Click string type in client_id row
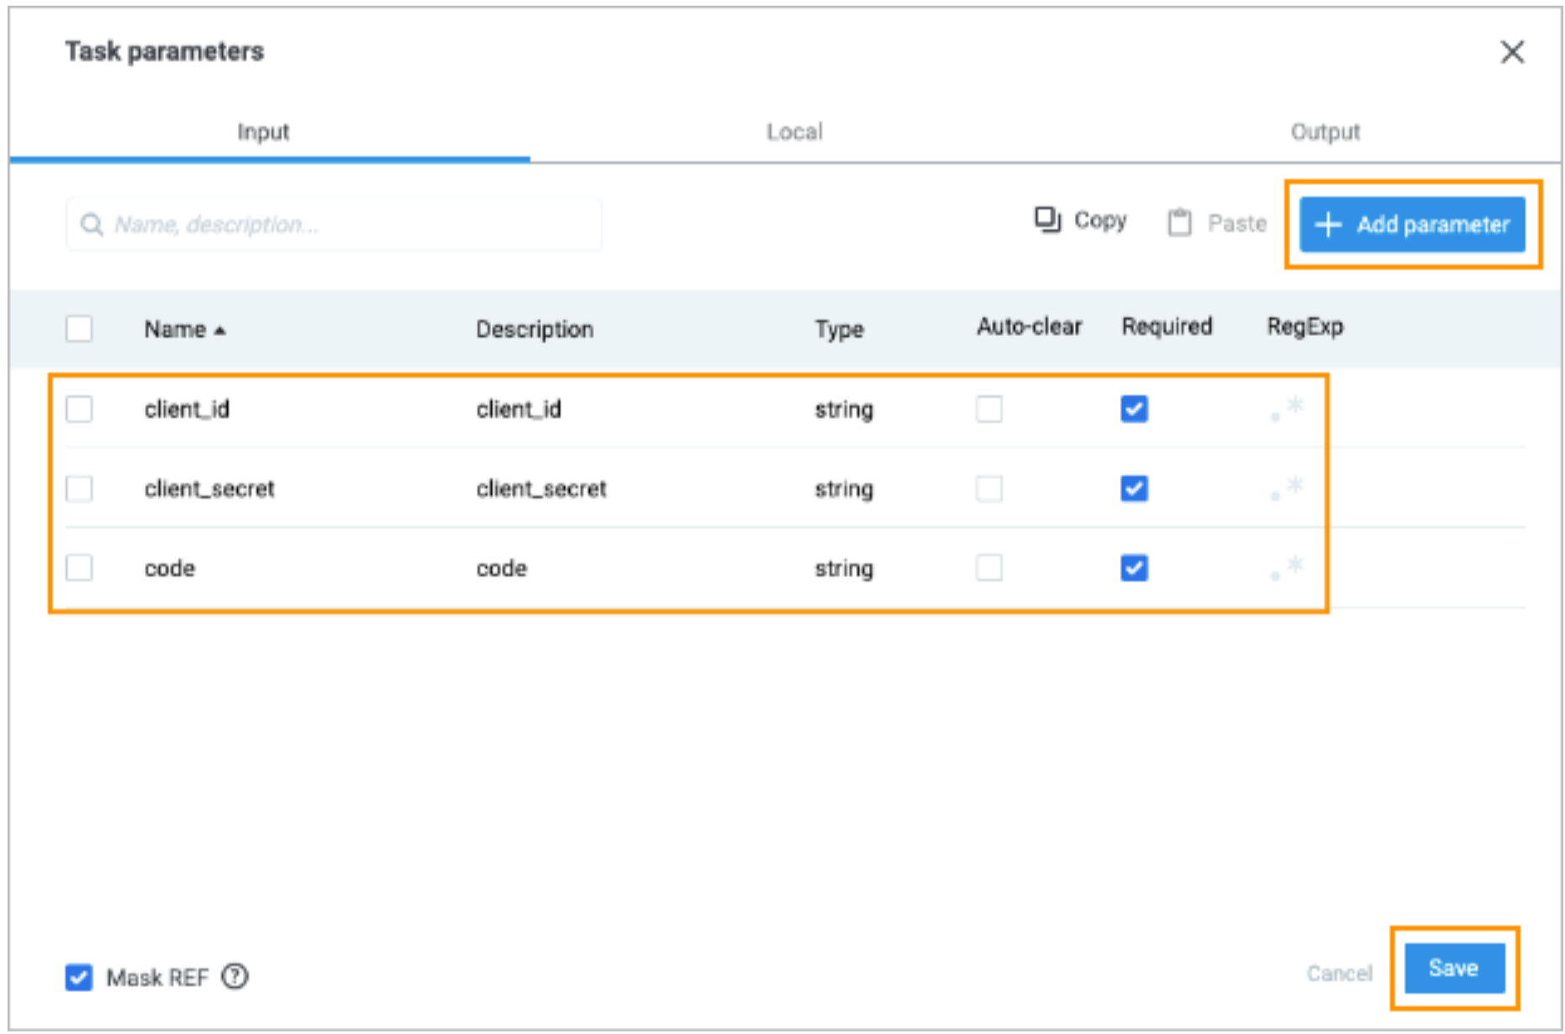 pyautogui.click(x=844, y=410)
